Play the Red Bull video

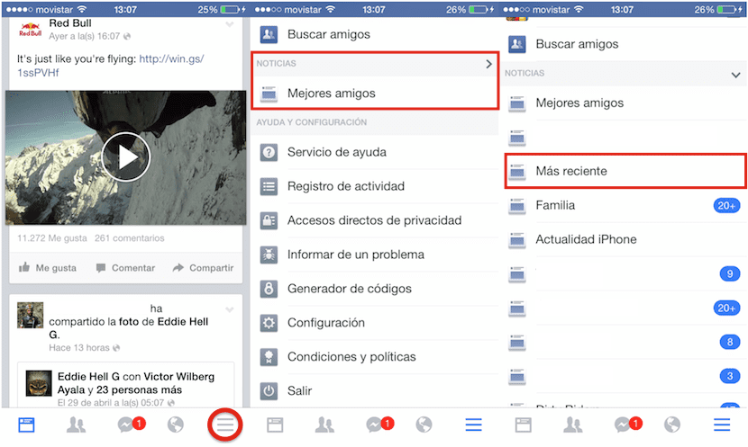point(126,156)
